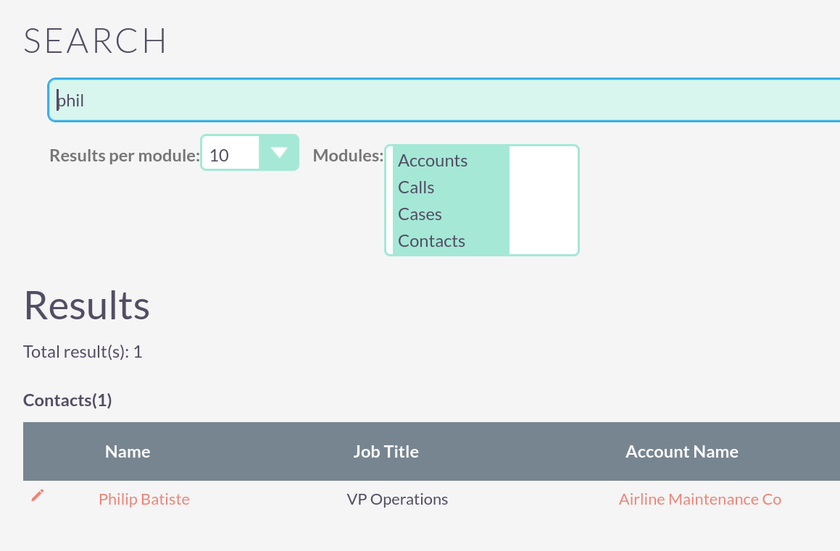
Task: Click the 'Results per module:' label
Action: (x=124, y=156)
